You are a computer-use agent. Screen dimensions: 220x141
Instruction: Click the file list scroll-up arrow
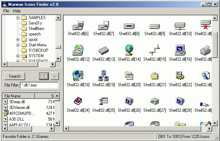(x=57, y=96)
